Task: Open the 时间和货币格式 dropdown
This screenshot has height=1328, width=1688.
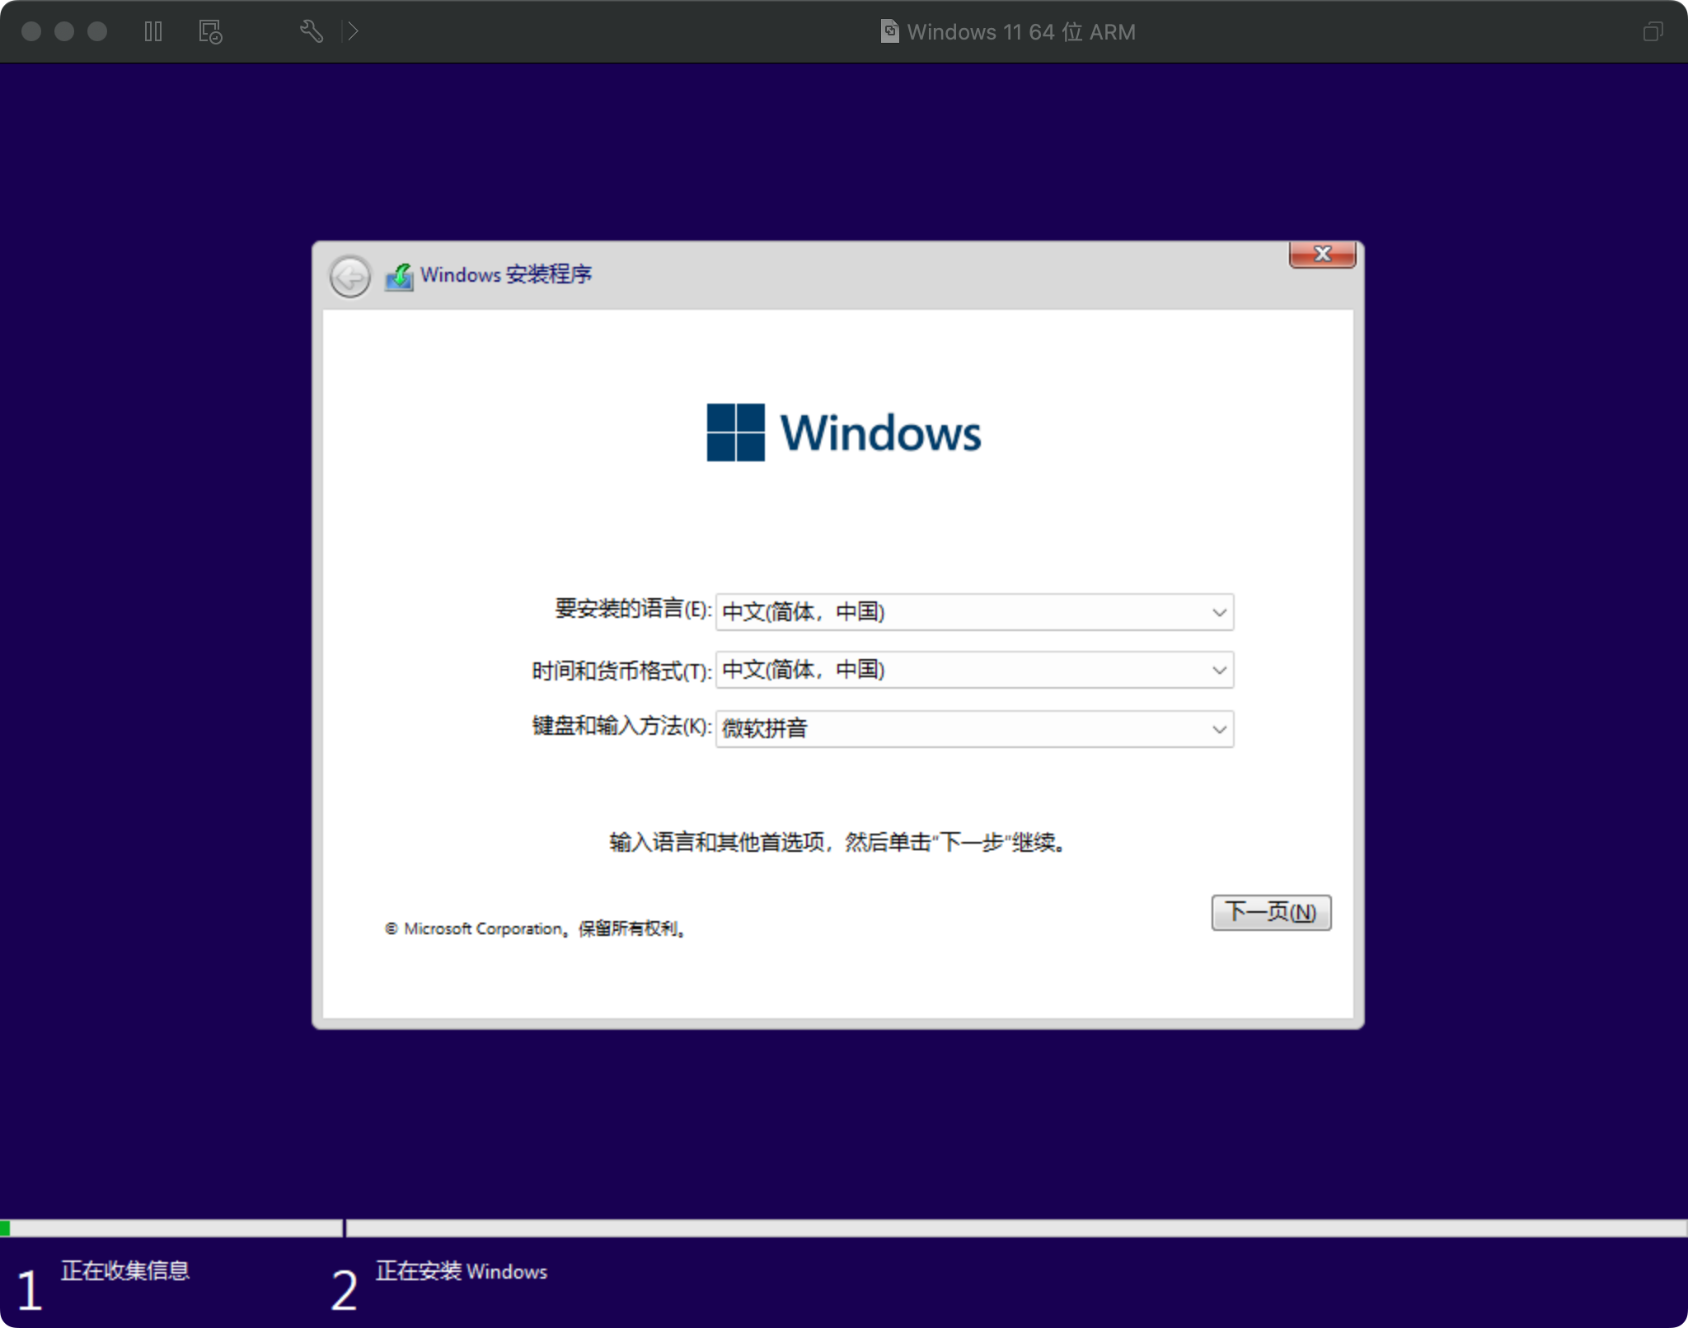Action: click(x=974, y=670)
